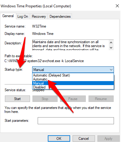Click the greyed-out Pause button
This screenshot has height=142, width=121.
pyautogui.click(x=73, y=99)
